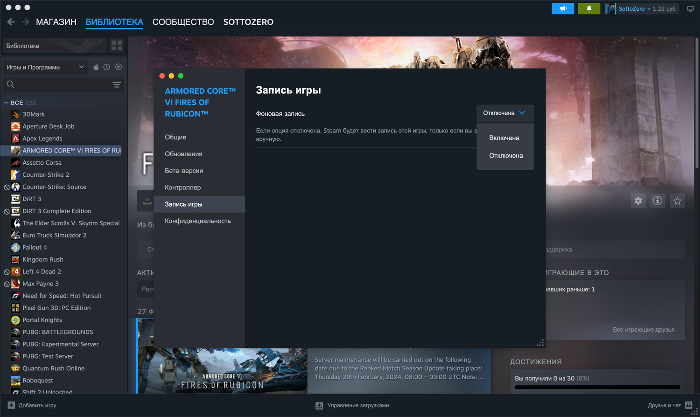Choose Отключена in the dropdown list

[505, 156]
